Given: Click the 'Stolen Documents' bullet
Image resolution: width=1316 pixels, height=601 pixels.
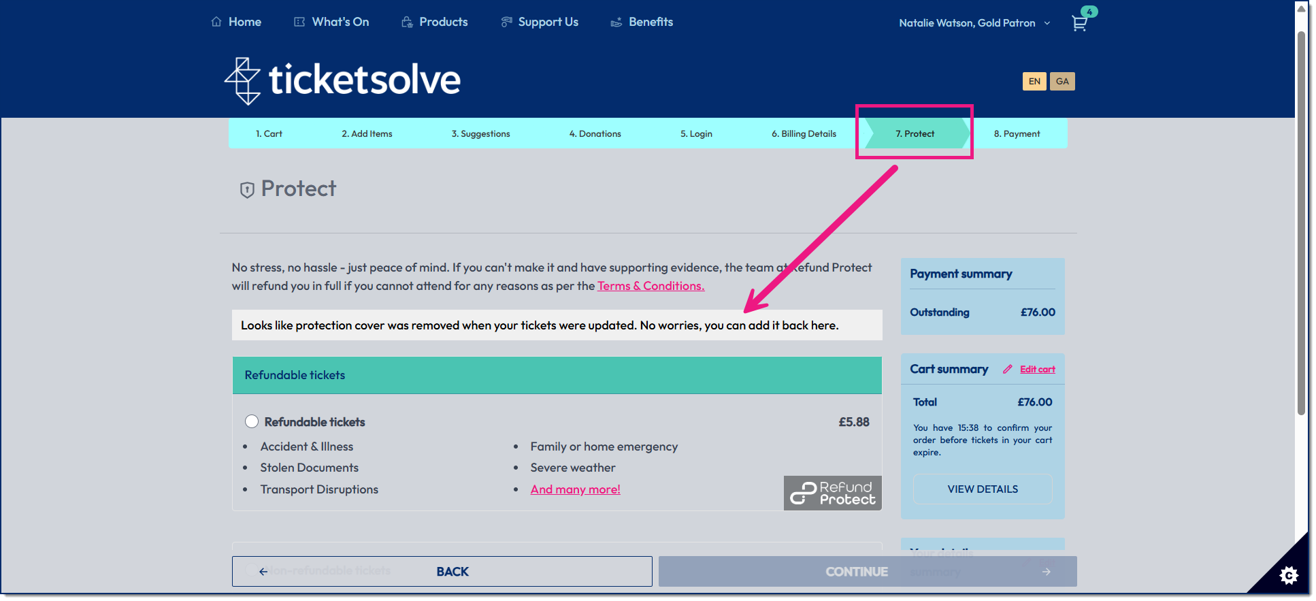Looking at the screenshot, I should click(310, 468).
